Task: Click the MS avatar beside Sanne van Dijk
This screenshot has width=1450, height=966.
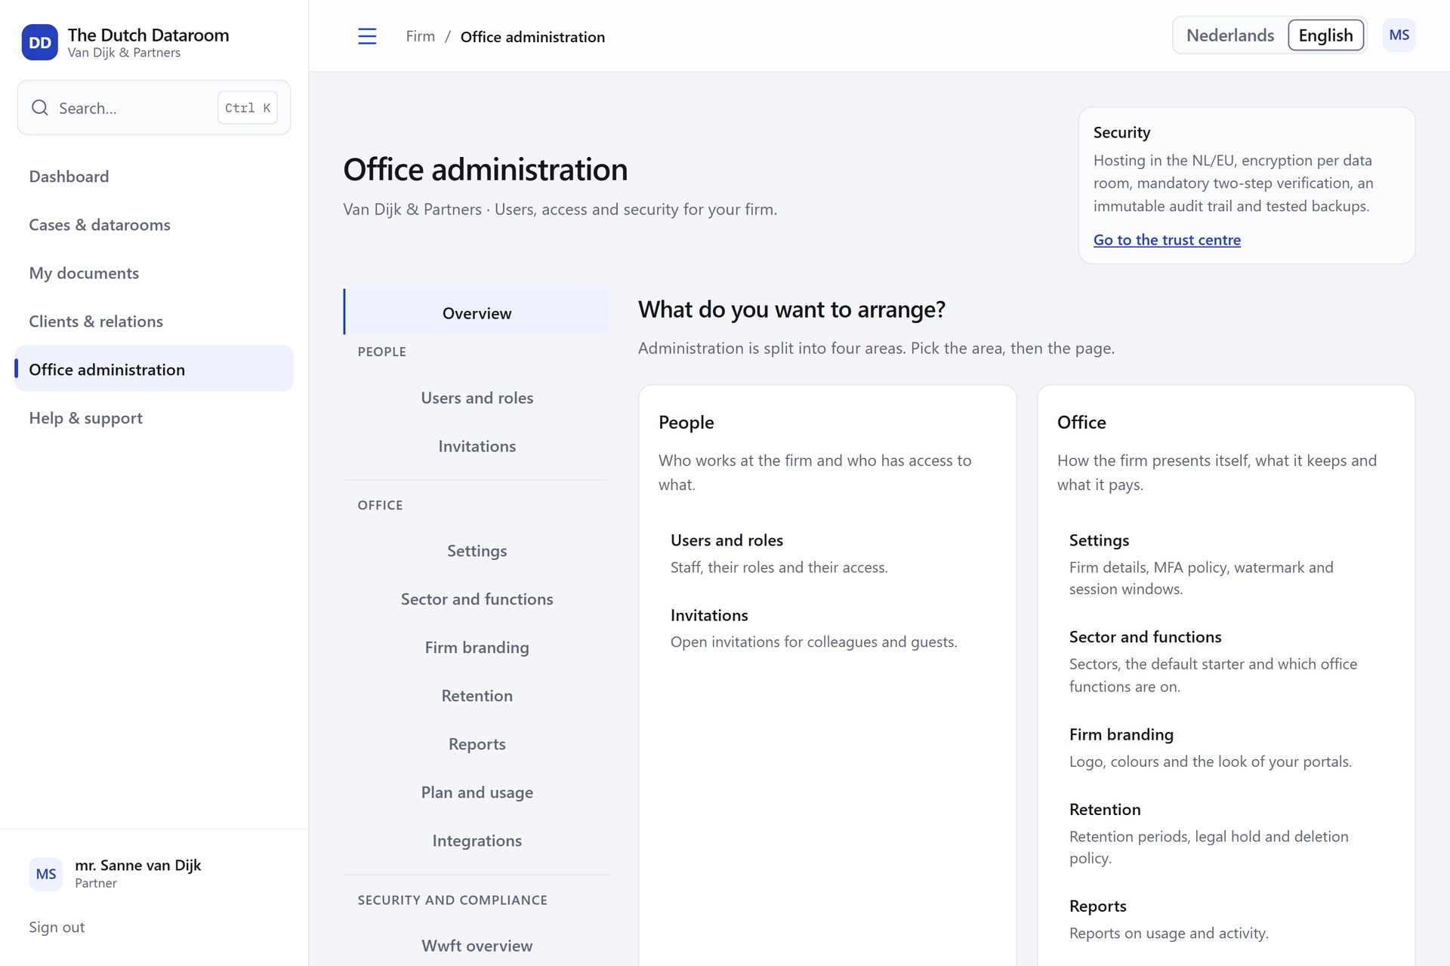Action: click(46, 874)
